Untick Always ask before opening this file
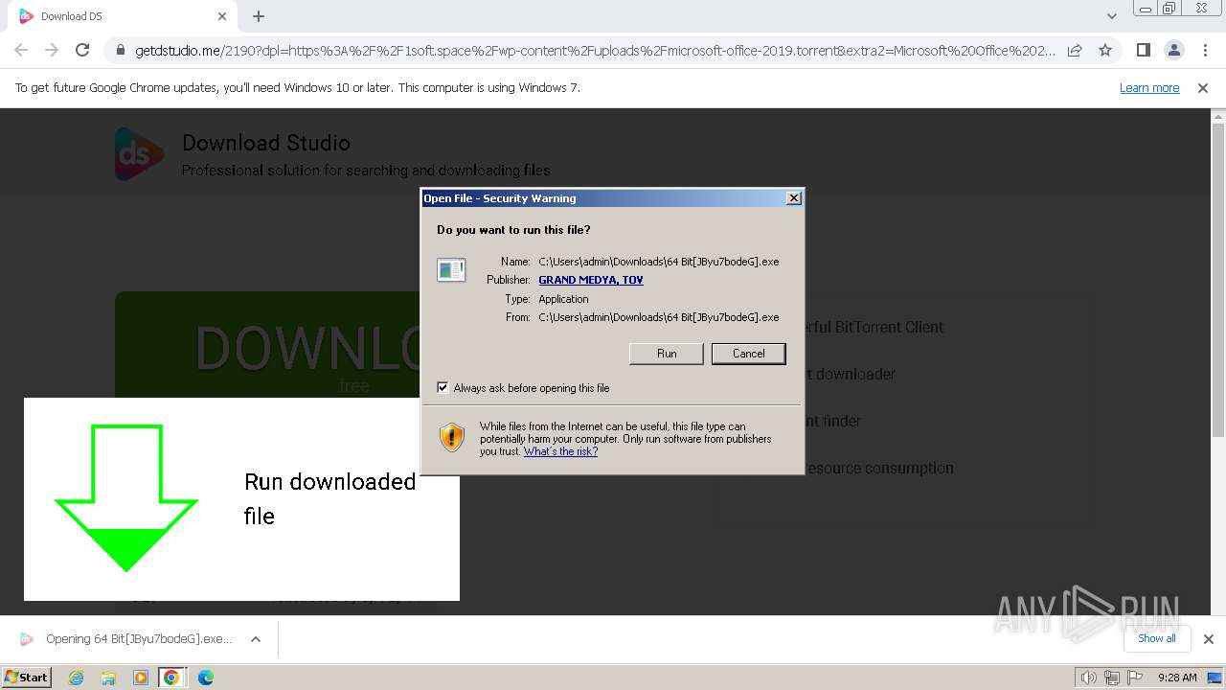Screen dimensions: 1226x690 [443, 387]
